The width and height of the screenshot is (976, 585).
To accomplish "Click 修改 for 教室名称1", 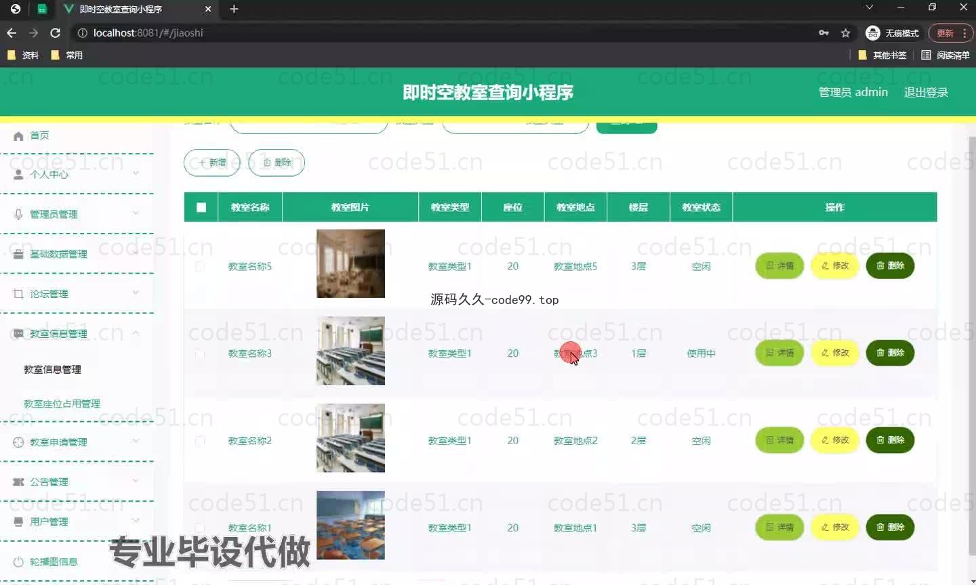I will click(835, 527).
